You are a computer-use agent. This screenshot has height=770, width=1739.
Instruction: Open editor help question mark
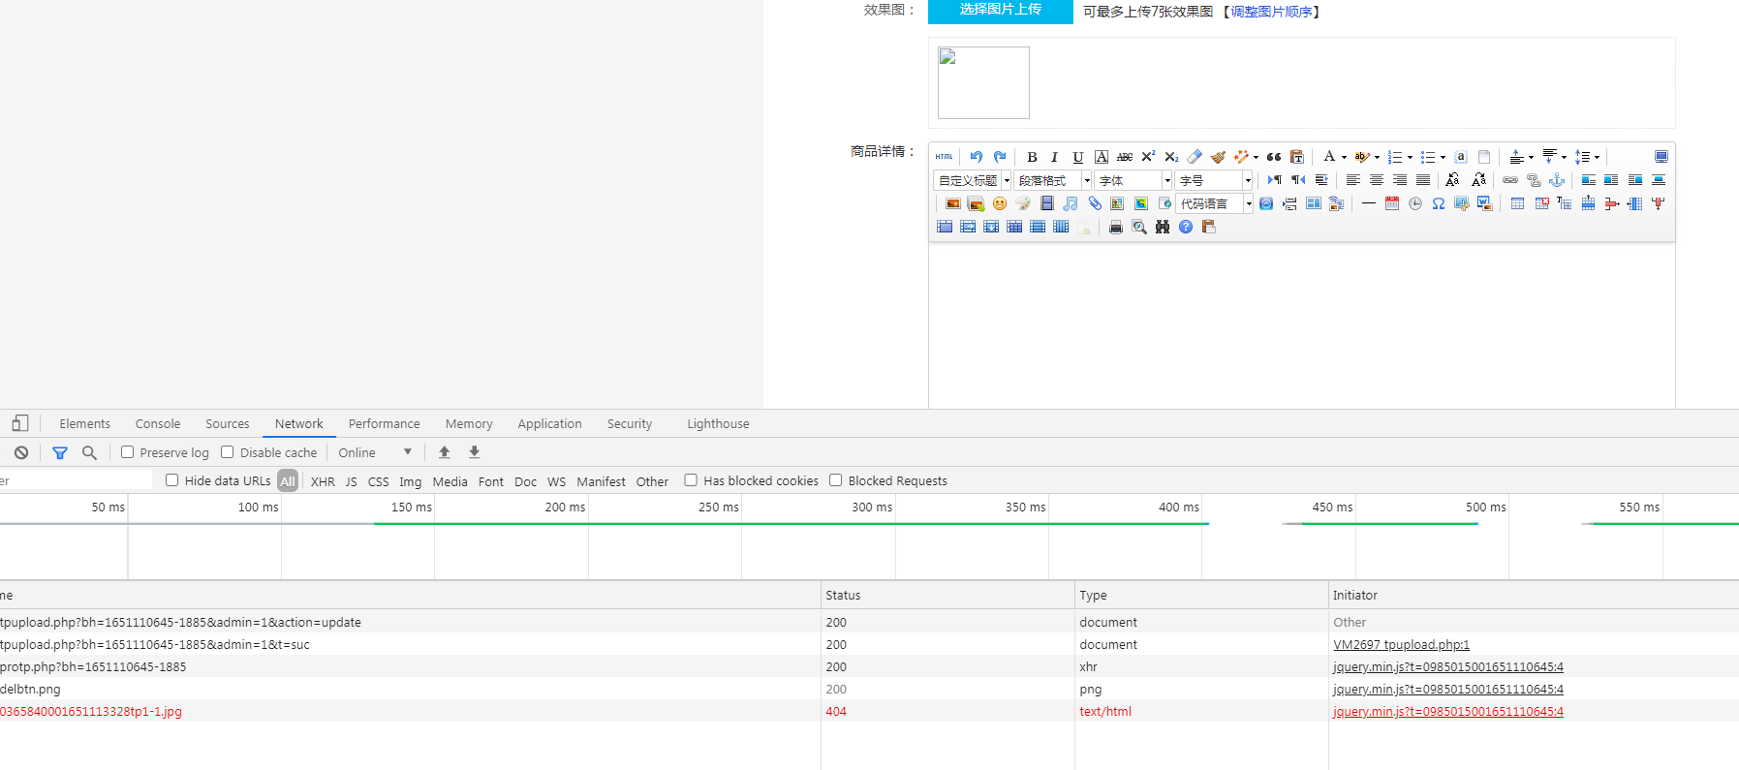tap(1186, 227)
